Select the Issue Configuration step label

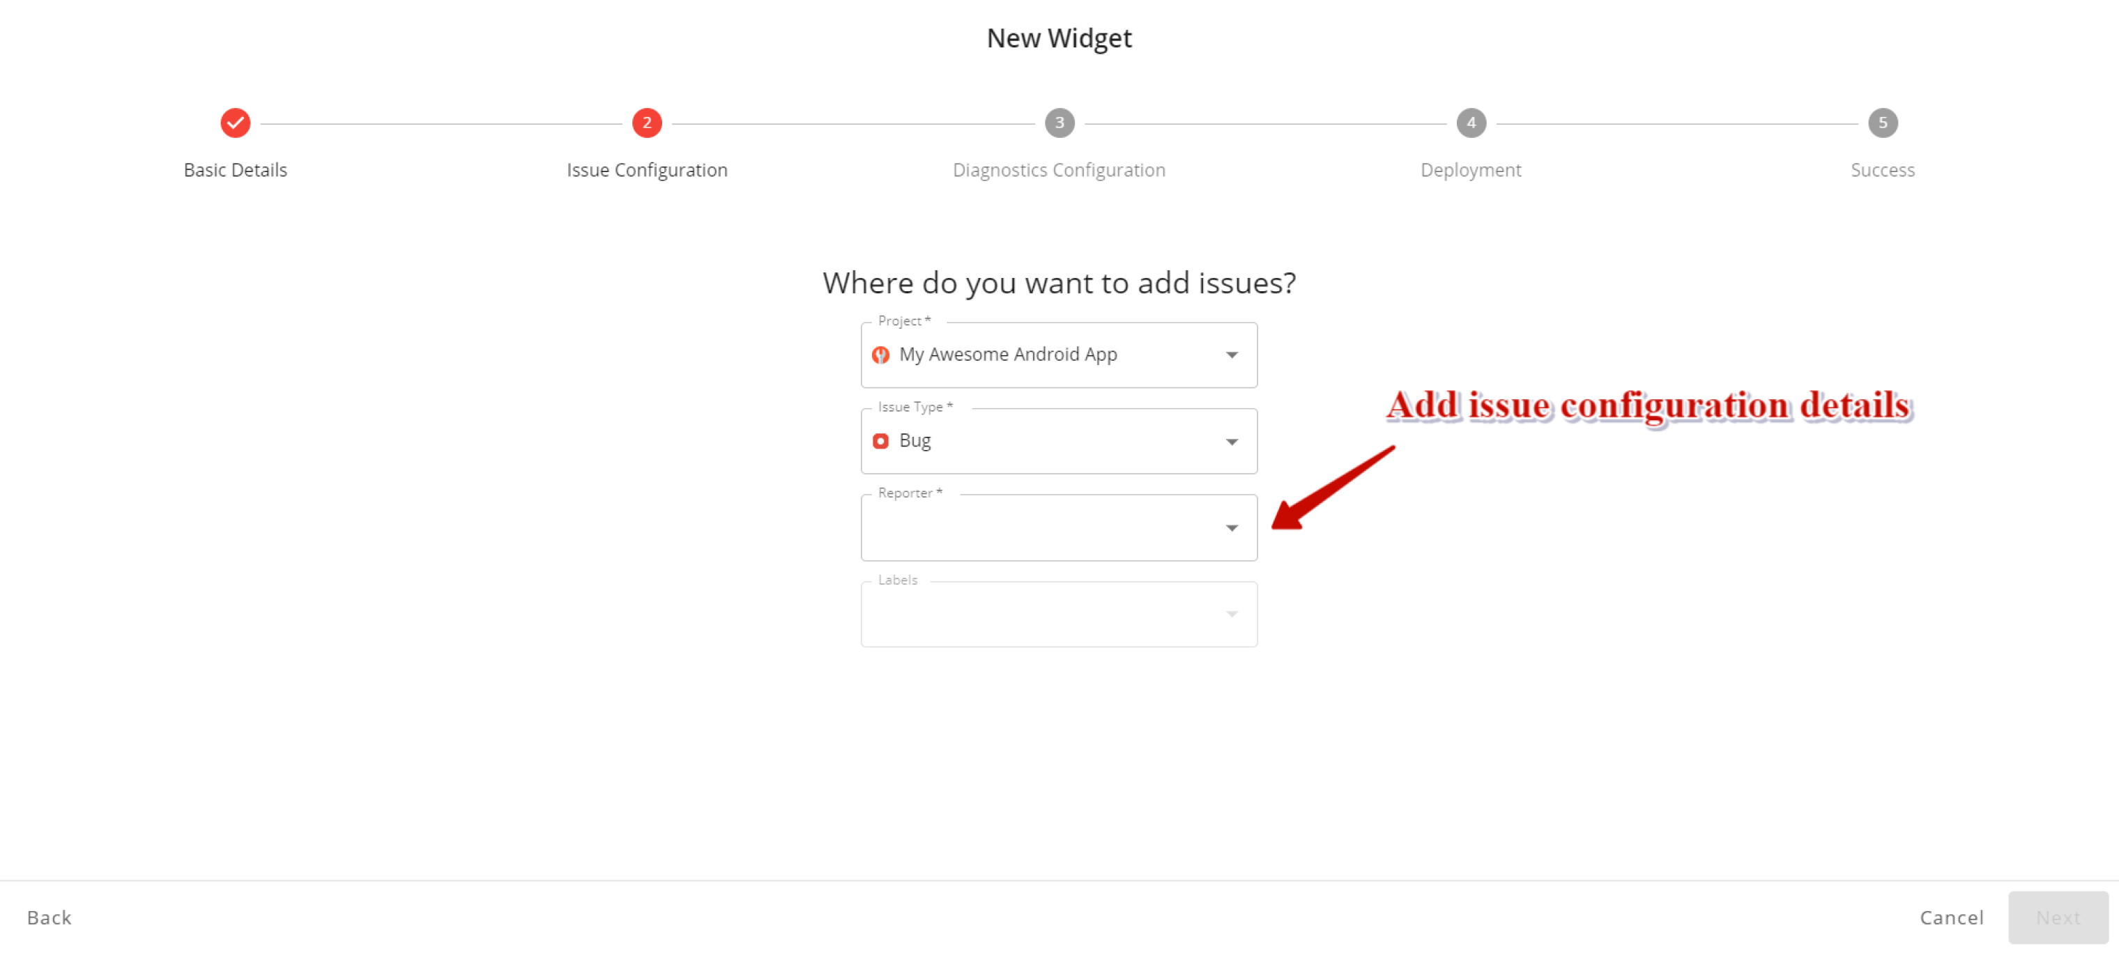[647, 170]
